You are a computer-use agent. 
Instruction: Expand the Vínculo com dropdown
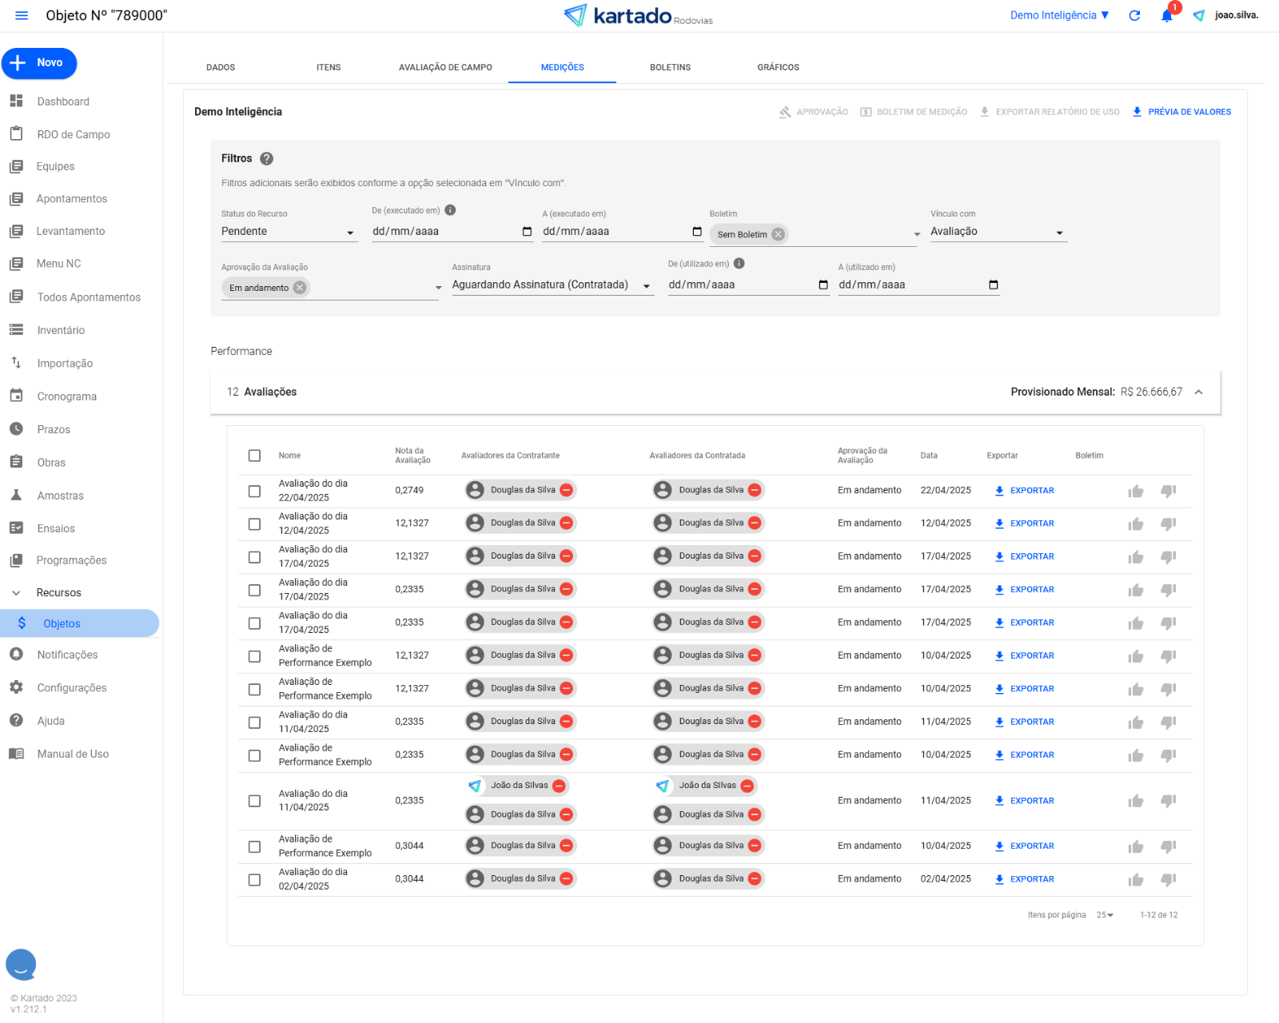tap(997, 232)
